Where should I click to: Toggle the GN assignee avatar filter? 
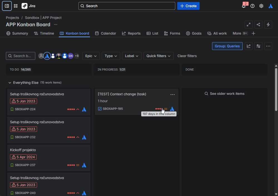pos(70,56)
